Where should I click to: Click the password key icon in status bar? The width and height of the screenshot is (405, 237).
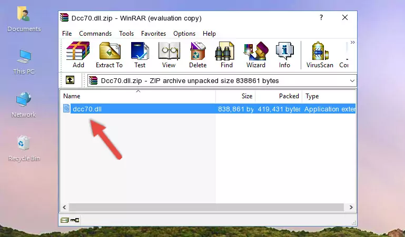[x=75, y=220]
